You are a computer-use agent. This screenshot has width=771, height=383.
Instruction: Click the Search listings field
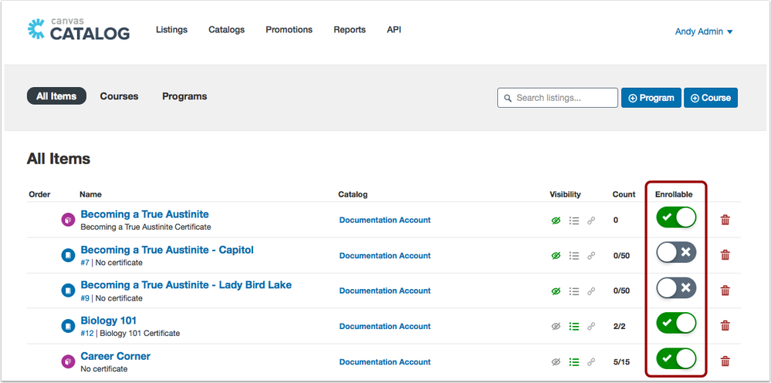pyautogui.click(x=558, y=98)
